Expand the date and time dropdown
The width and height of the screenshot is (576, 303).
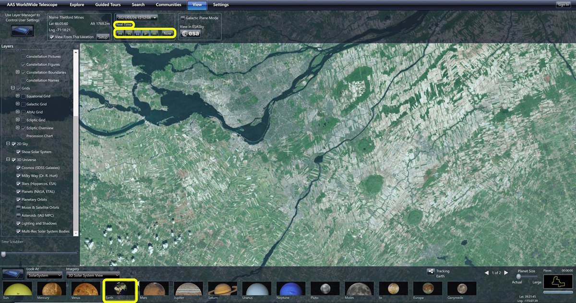[136, 18]
